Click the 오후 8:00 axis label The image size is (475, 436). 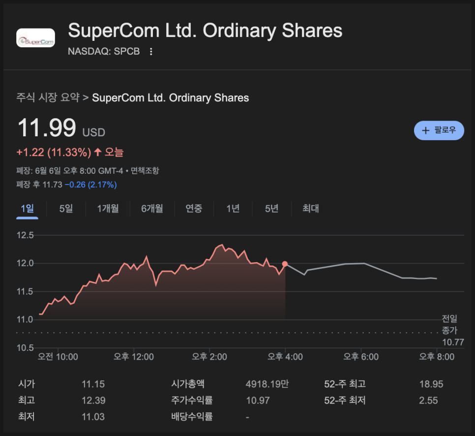[437, 357]
